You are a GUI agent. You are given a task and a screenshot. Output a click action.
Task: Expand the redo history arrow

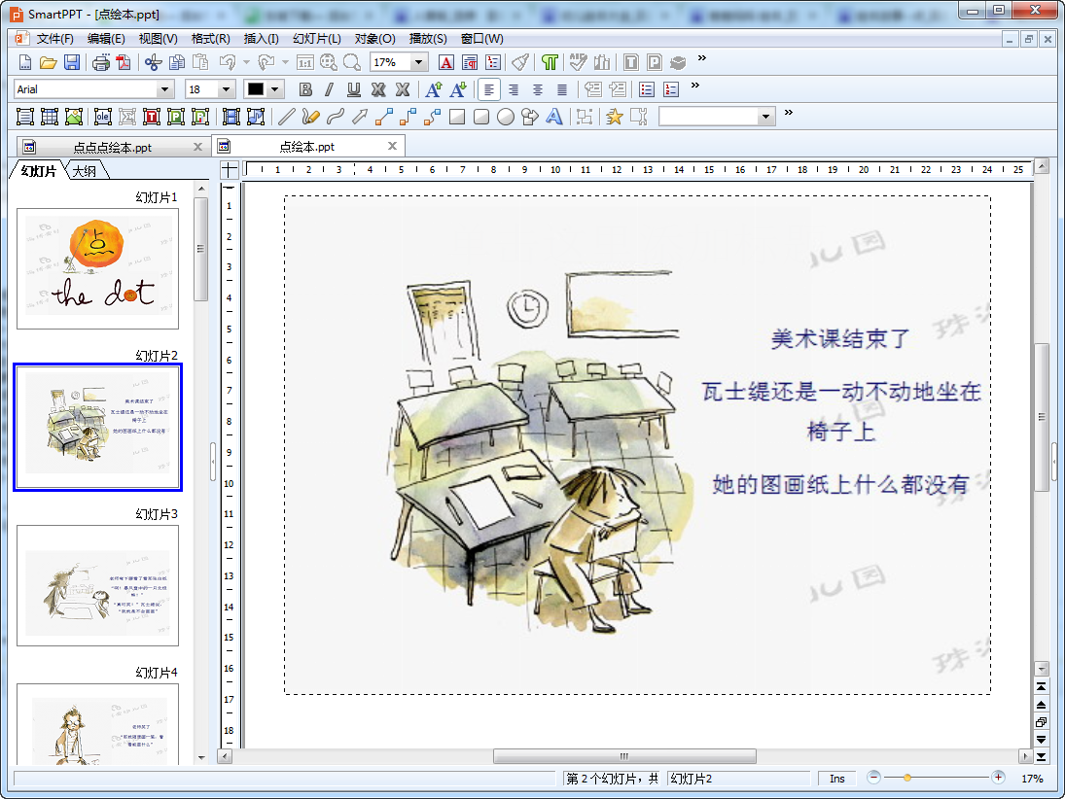285,63
